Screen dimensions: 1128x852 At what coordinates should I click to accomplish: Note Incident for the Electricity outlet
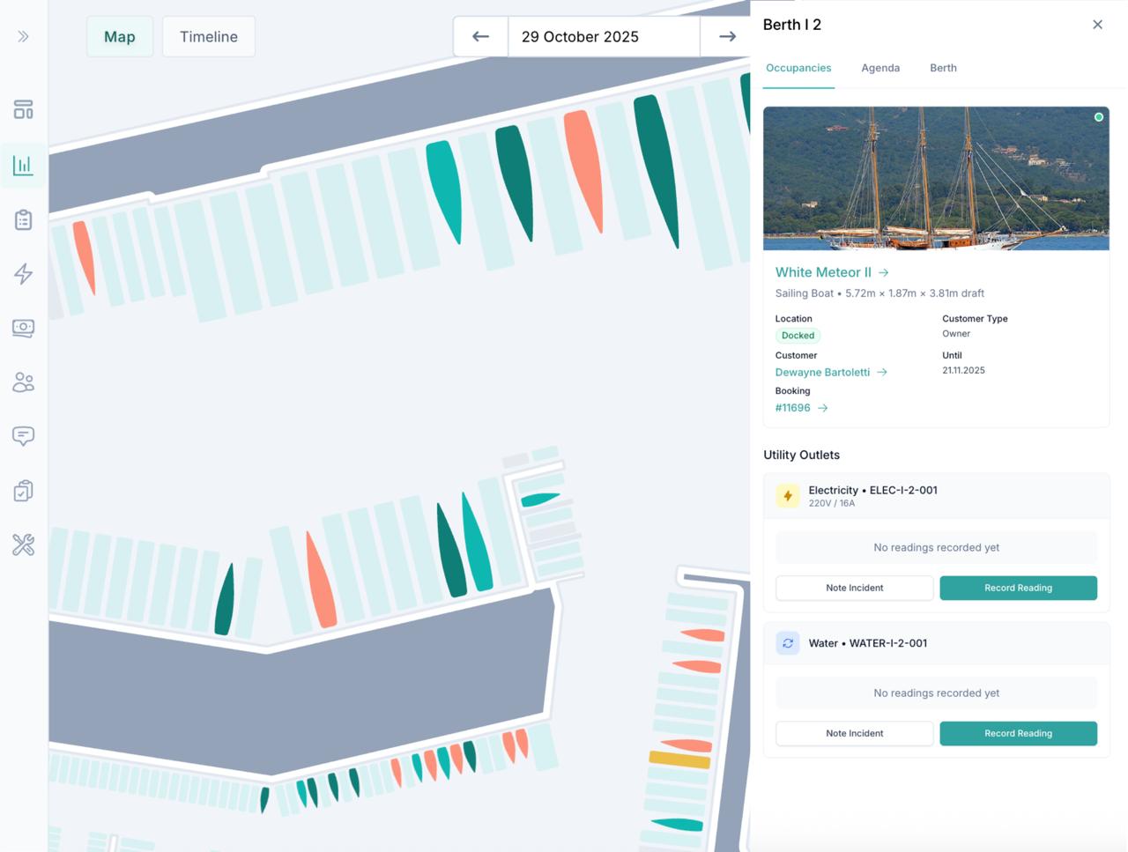[x=854, y=588]
